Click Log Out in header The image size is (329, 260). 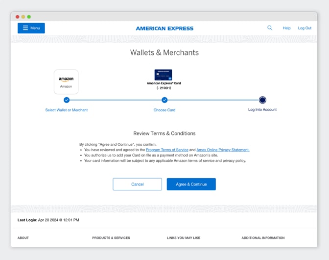[305, 28]
